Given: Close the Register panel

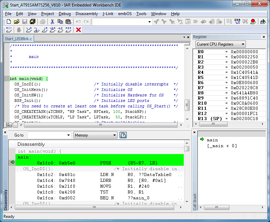Looking at the screenshot, I should [263, 37].
